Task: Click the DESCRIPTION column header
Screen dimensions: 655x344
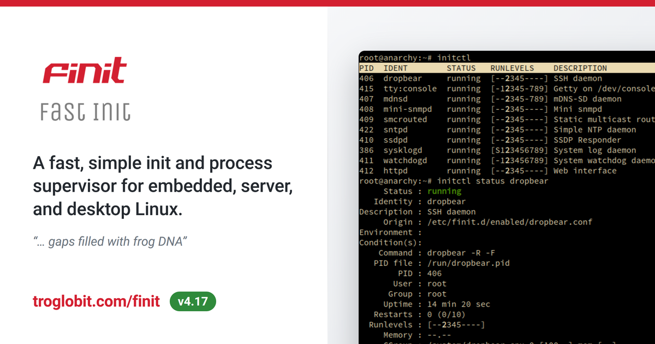Action: coord(580,68)
